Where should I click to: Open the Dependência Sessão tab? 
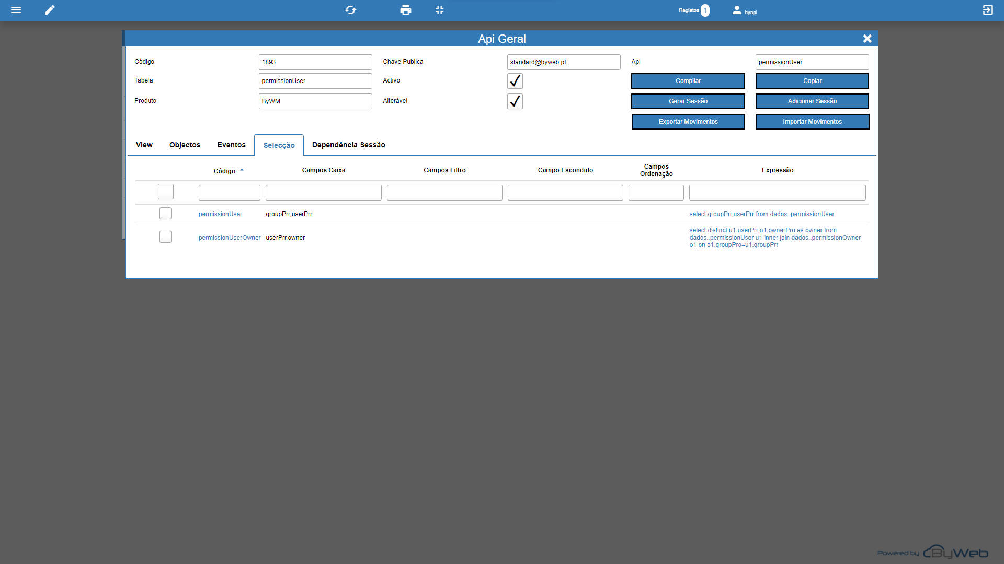pyautogui.click(x=348, y=145)
